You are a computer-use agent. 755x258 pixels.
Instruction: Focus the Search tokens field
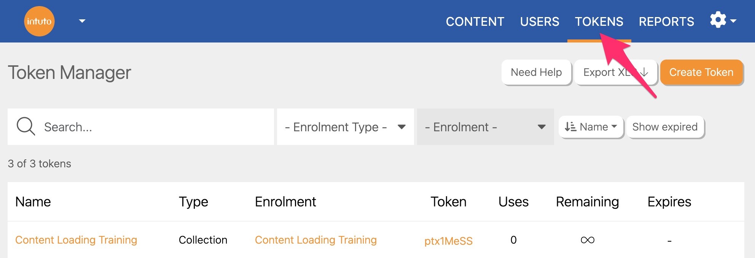coord(152,127)
